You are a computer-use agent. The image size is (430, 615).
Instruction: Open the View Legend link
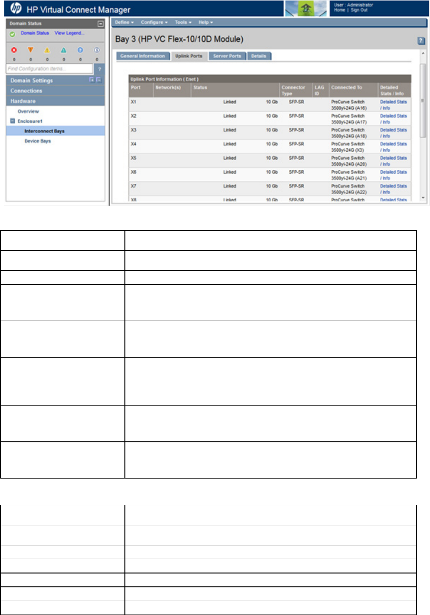tap(69, 33)
